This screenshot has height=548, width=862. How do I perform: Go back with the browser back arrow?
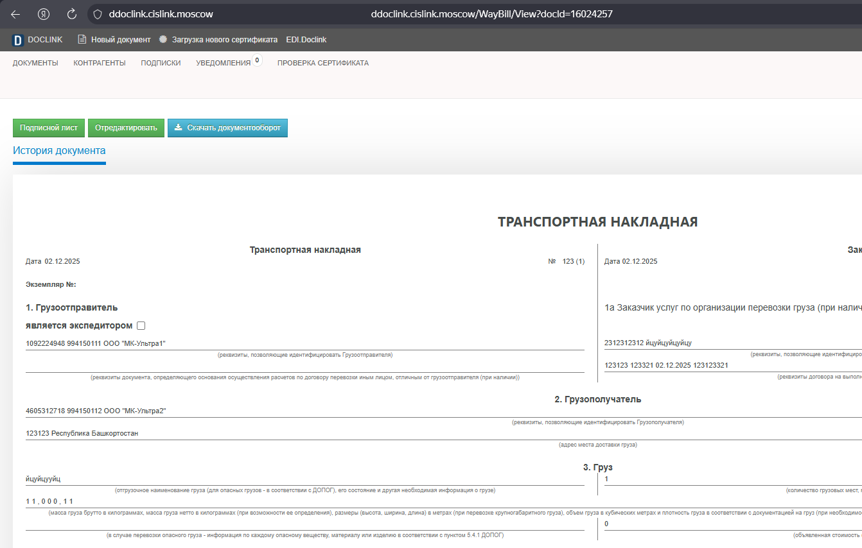tap(15, 13)
